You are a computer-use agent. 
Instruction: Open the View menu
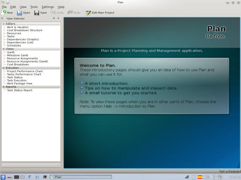(23, 7)
